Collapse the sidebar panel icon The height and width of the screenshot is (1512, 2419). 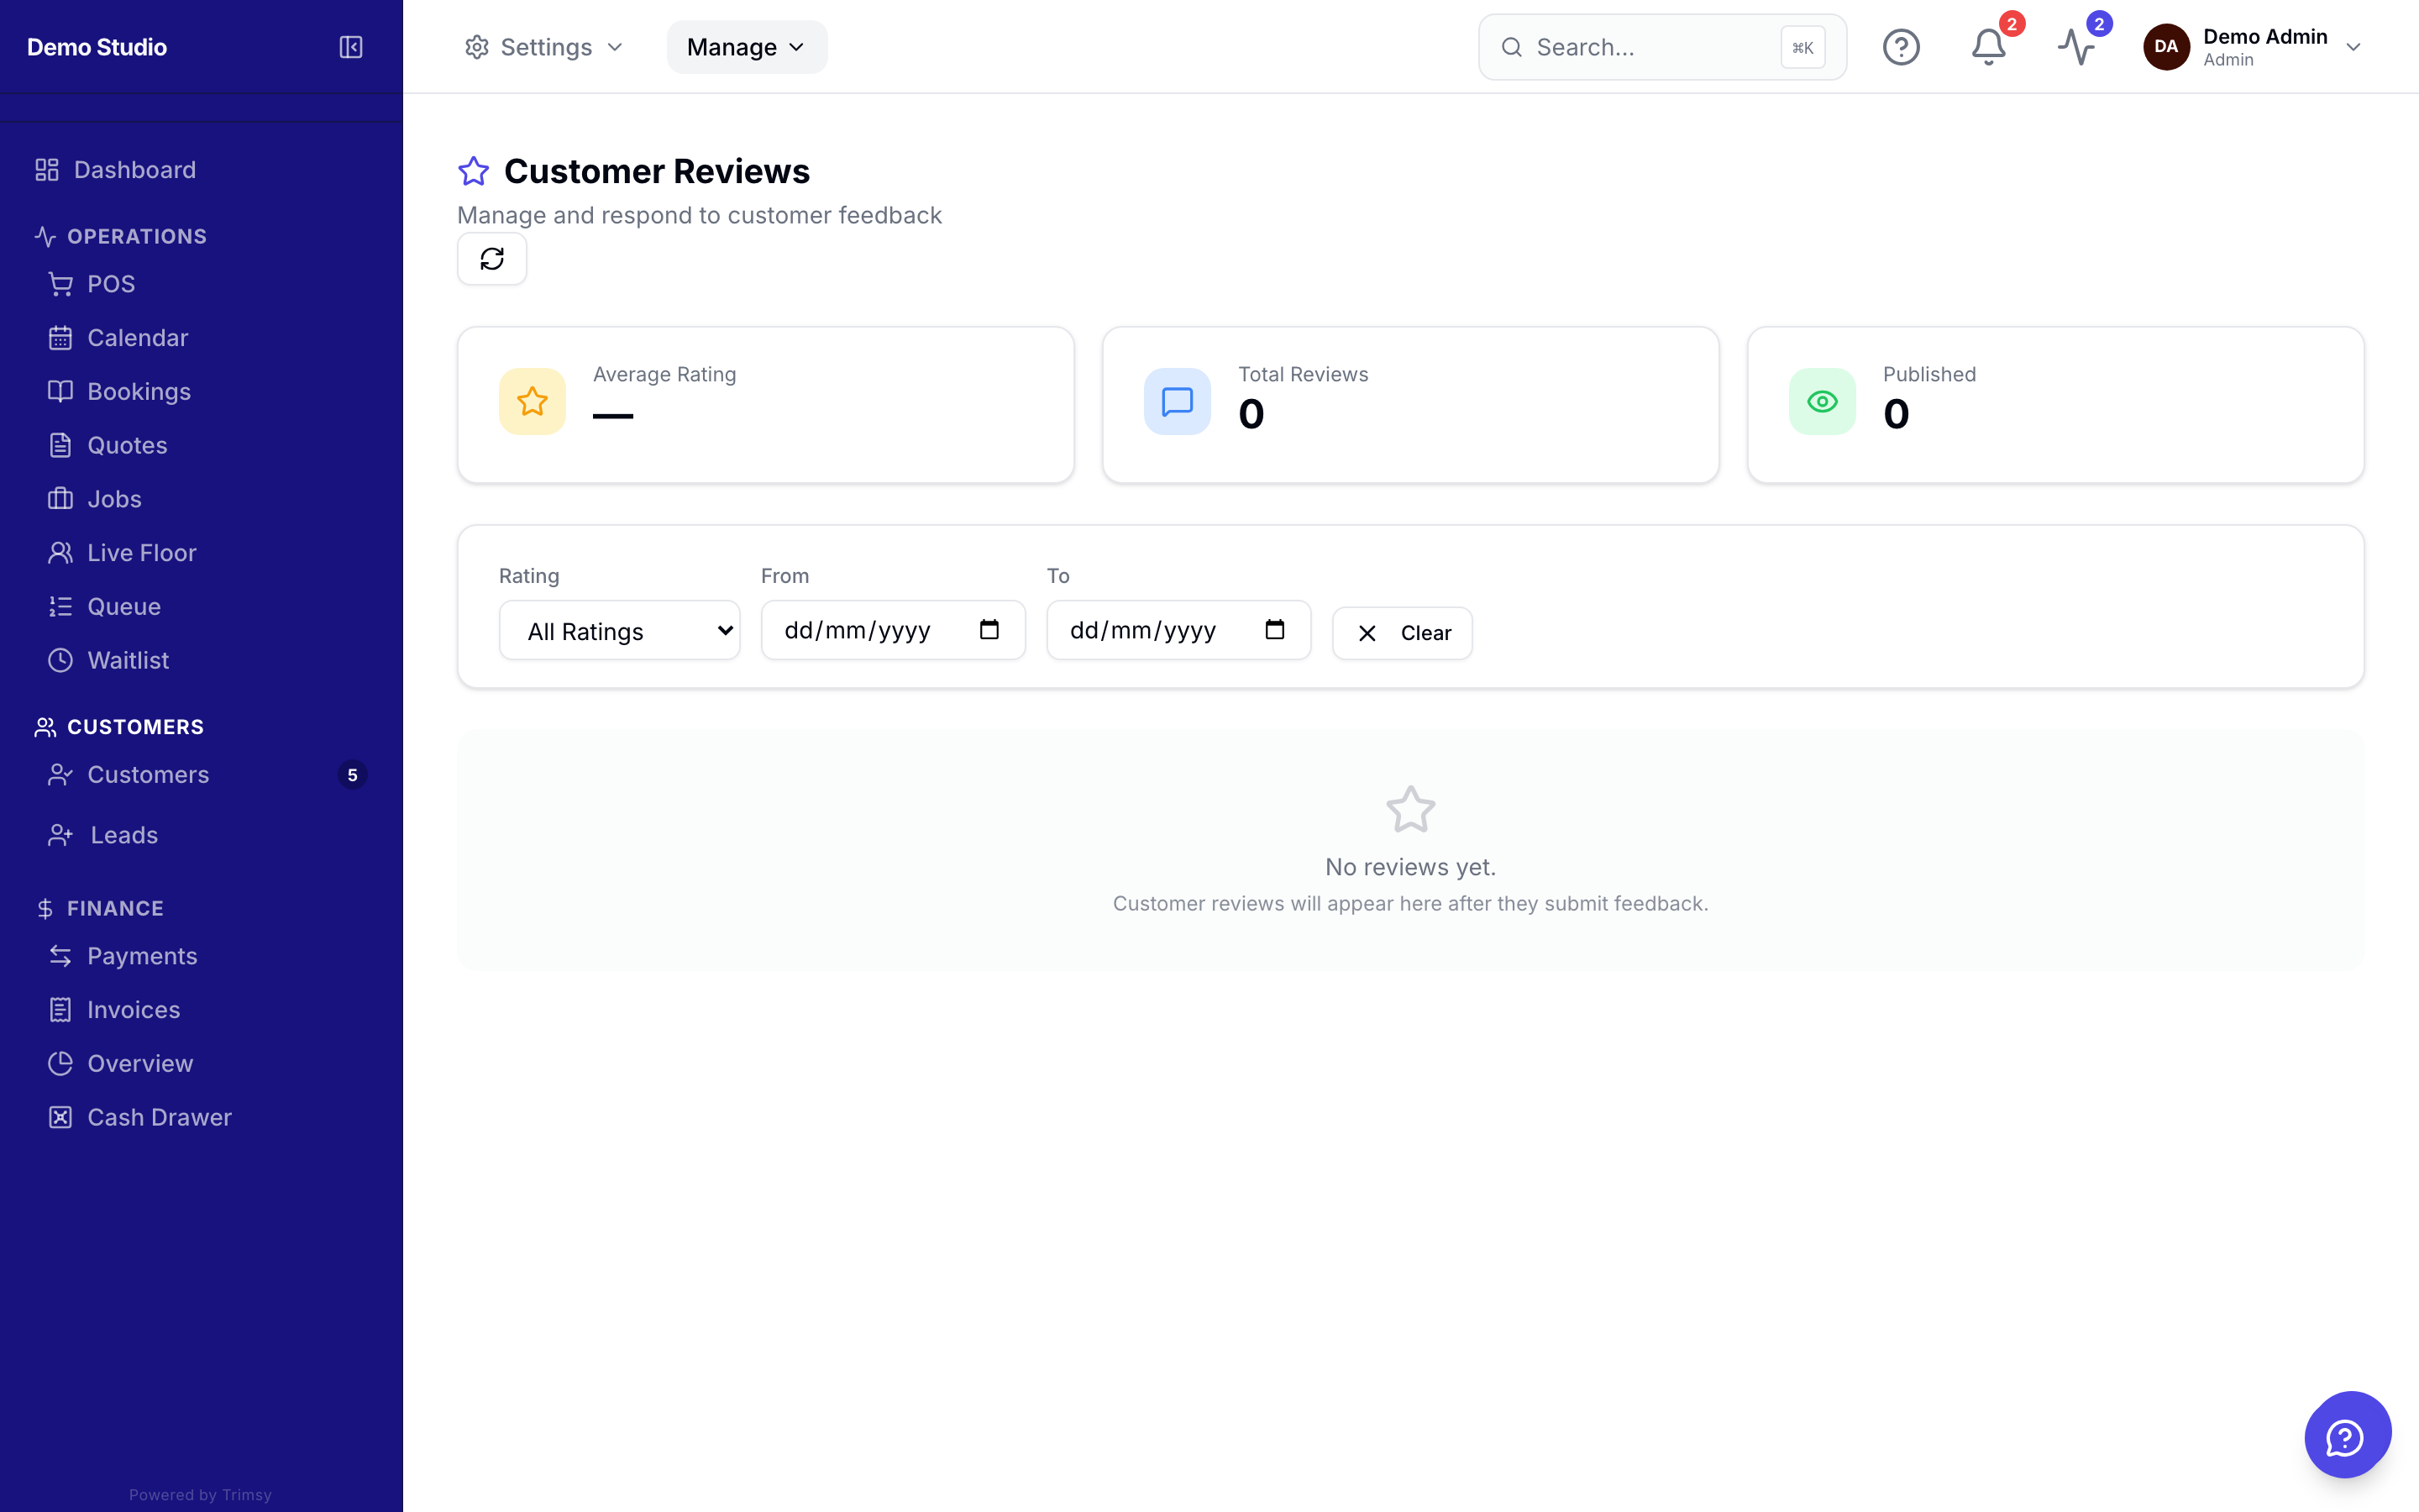click(351, 47)
